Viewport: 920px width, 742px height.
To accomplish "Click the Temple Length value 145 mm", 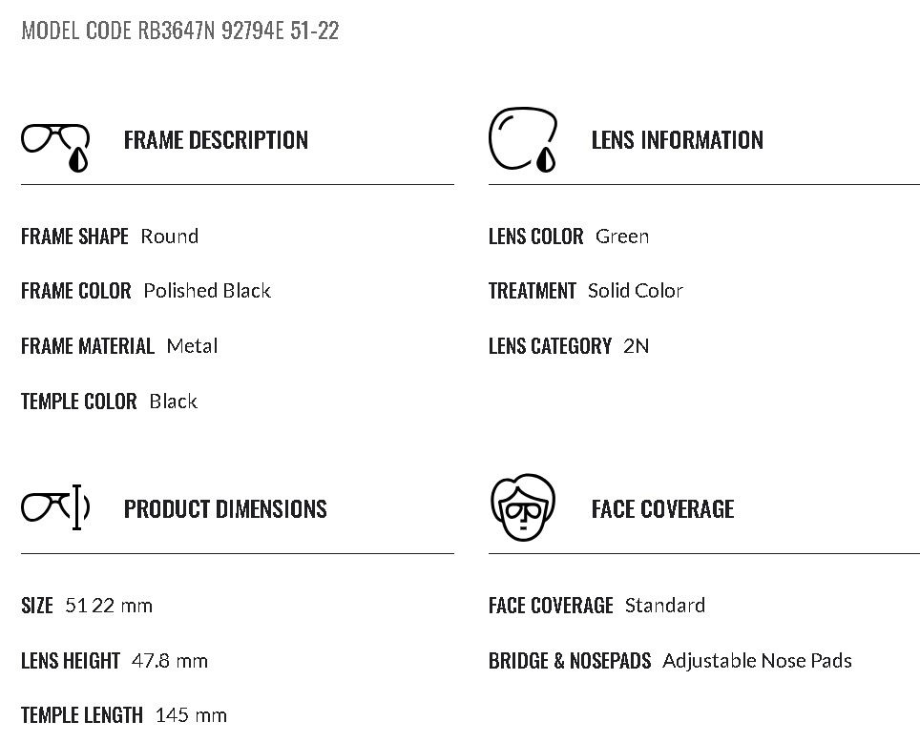I will coord(191,715).
